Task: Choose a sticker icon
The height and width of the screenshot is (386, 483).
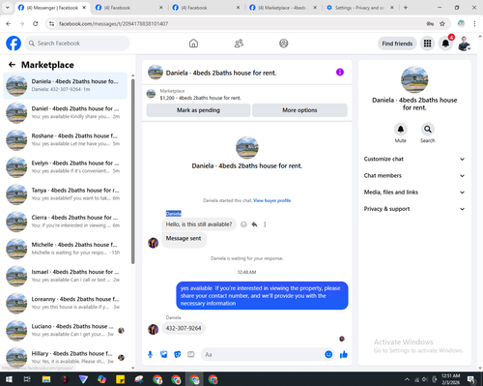Action: pyautogui.click(x=178, y=355)
